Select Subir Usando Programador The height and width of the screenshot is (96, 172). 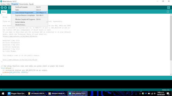click(30, 13)
